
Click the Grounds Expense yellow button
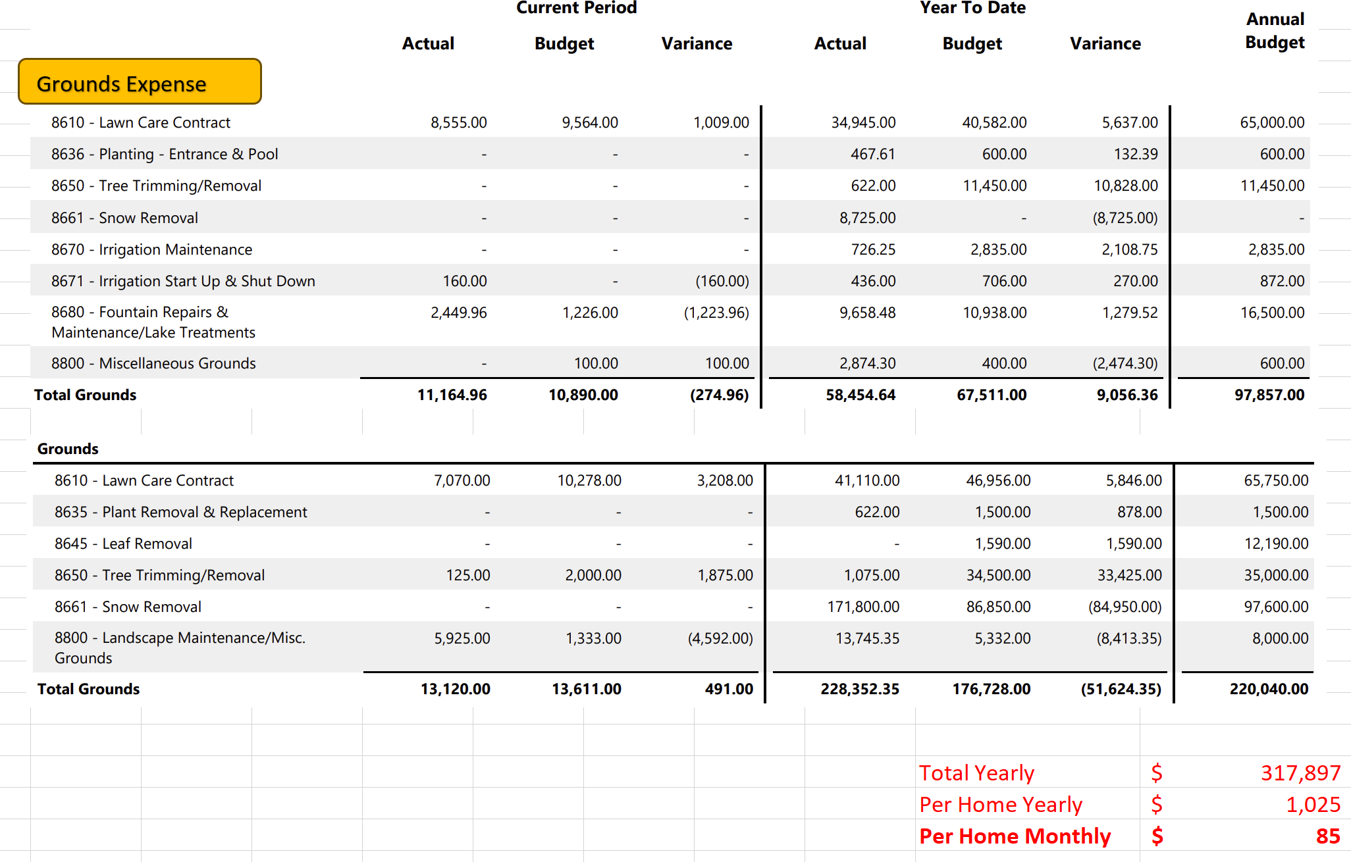[140, 82]
